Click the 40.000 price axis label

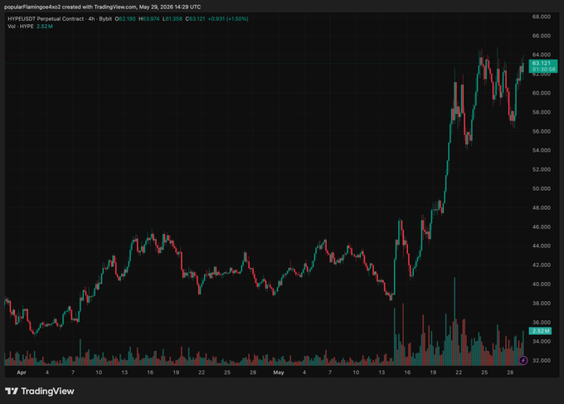[x=541, y=284]
